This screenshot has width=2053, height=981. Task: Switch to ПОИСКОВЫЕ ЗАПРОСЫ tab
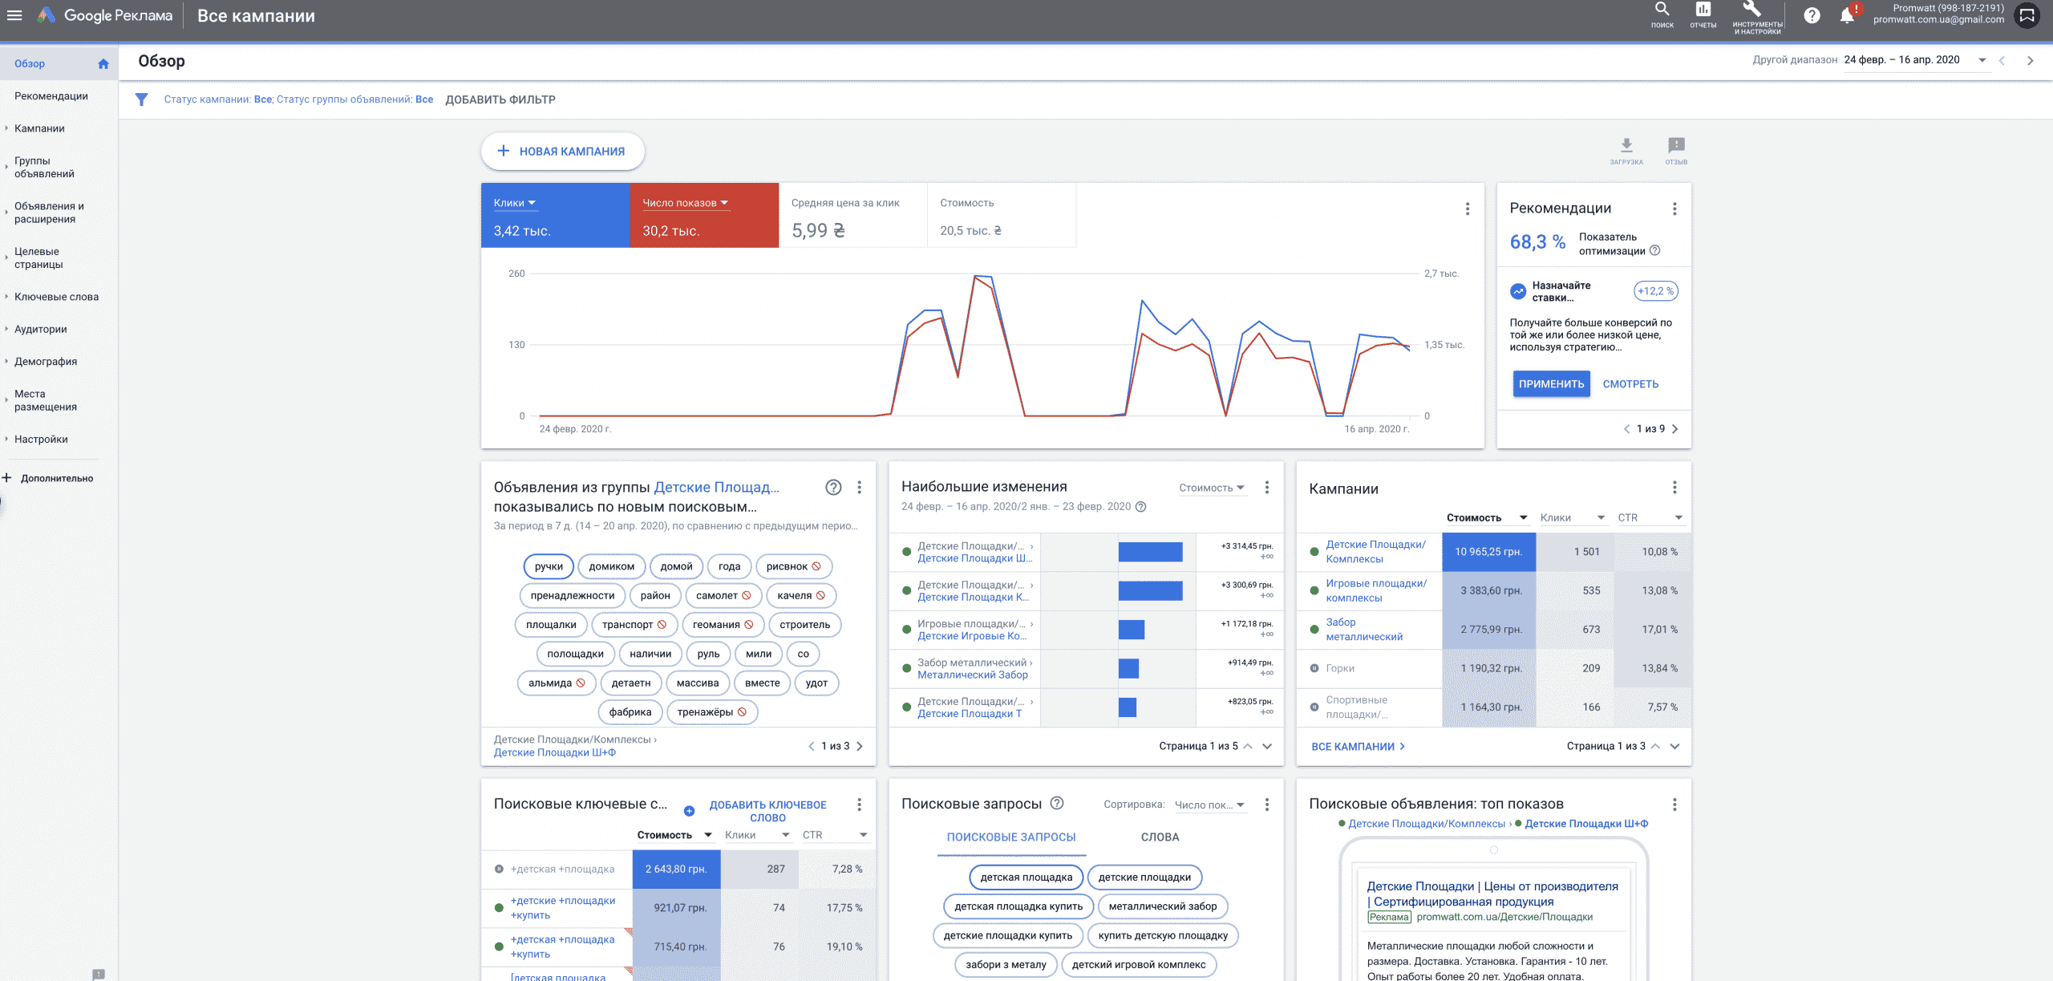[1011, 837]
